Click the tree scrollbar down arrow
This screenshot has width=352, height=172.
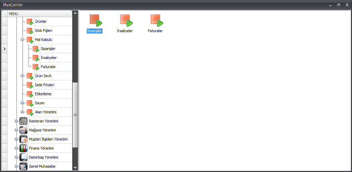pos(75,168)
